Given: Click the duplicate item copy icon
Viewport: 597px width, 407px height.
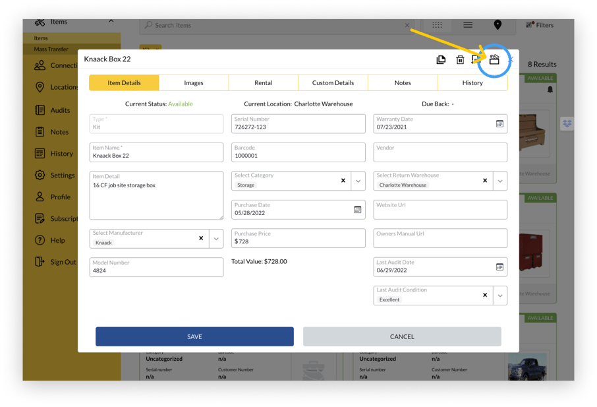Looking at the screenshot, I should coord(441,60).
